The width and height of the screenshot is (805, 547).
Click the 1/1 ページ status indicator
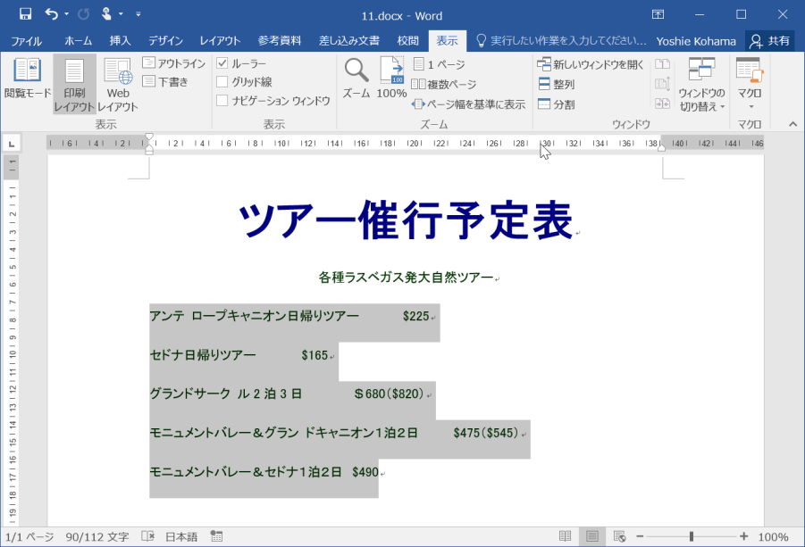[29, 537]
